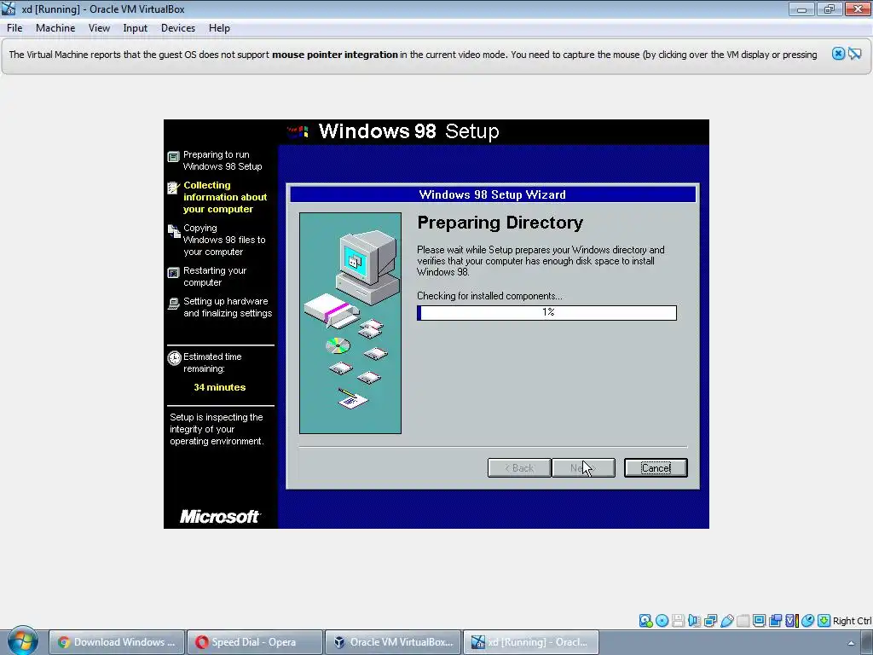The image size is (873, 655).
Task: Click the recording status icon
Action: click(775, 621)
